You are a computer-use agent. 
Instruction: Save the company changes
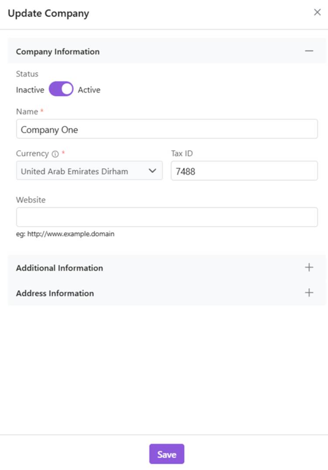coord(167,454)
